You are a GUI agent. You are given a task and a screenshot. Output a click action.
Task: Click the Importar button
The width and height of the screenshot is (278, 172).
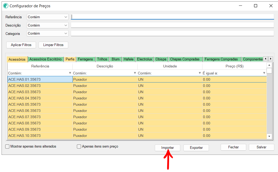[x=167, y=148]
